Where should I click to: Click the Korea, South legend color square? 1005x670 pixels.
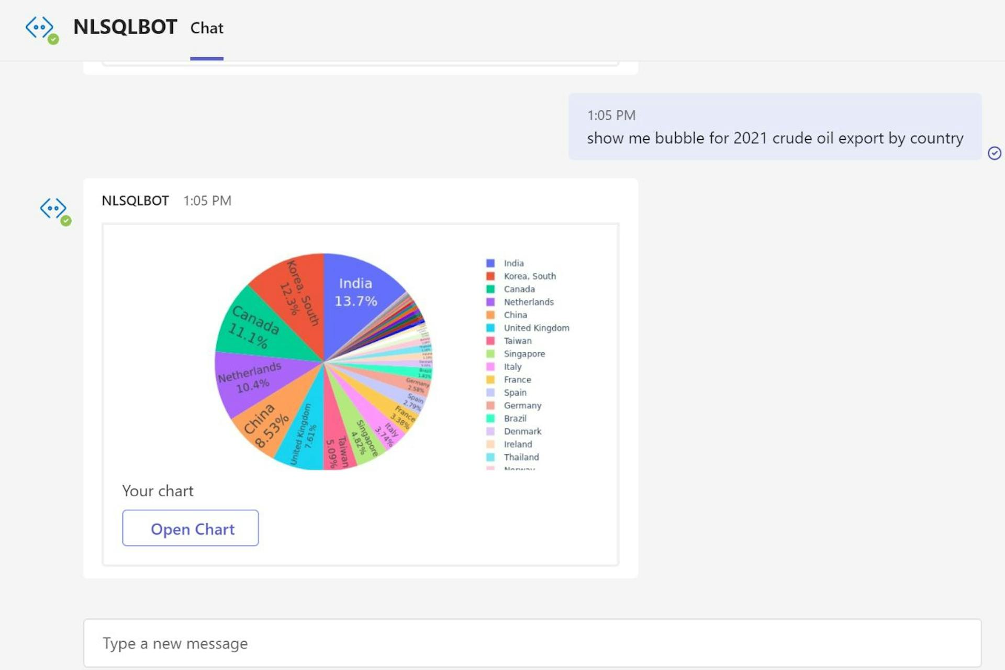[491, 276]
